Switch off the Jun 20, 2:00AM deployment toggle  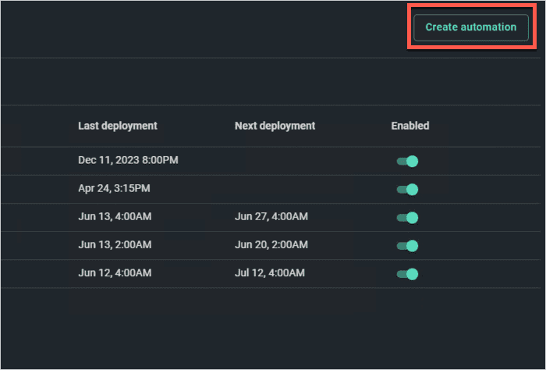pos(407,246)
